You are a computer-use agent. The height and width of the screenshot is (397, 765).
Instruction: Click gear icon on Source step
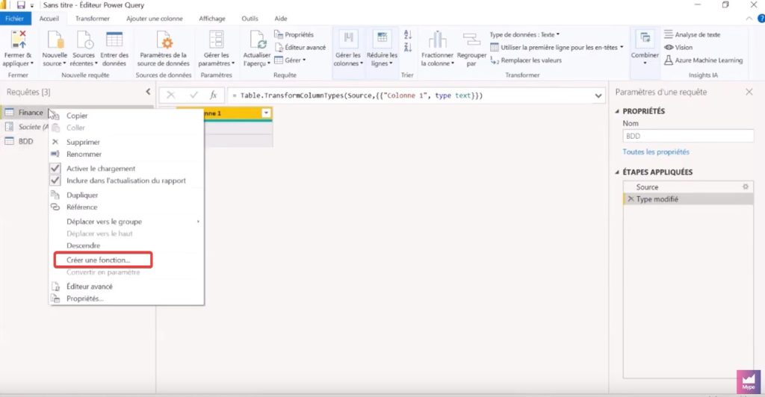tap(746, 187)
